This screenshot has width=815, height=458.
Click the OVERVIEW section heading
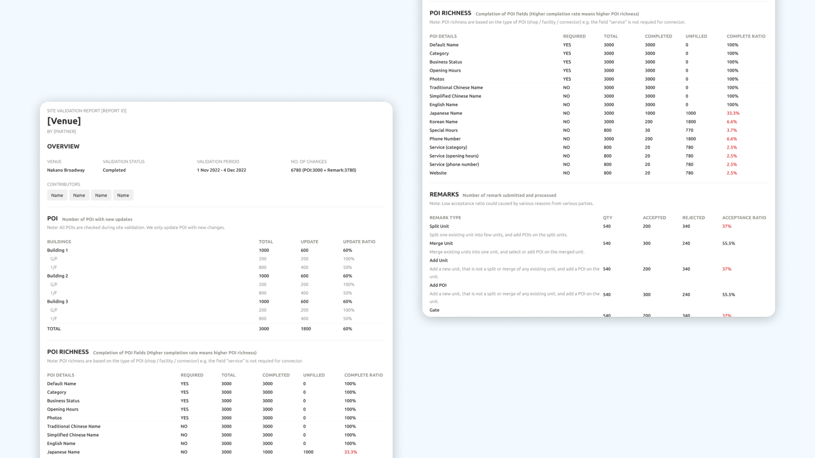[x=63, y=146]
